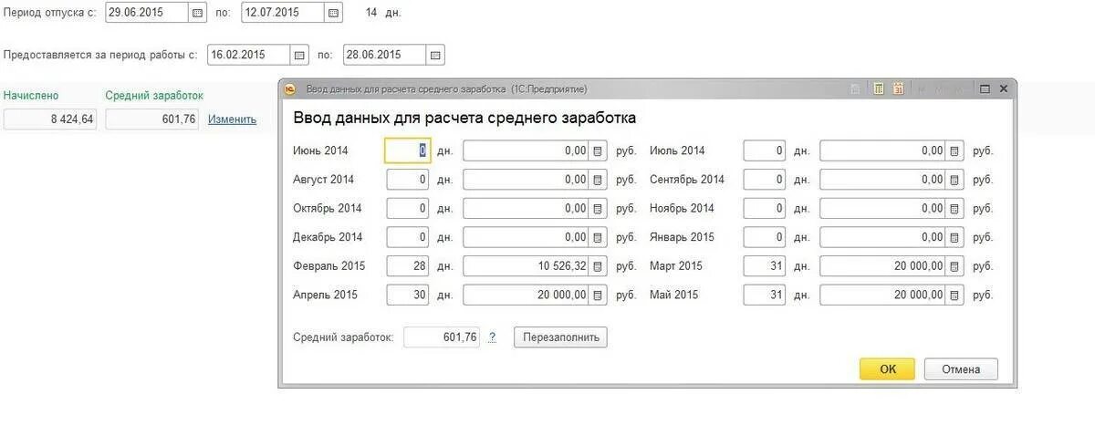The image size is (1095, 425).
Task: Open calendar icon in dialog title bar
Action: tap(898, 88)
